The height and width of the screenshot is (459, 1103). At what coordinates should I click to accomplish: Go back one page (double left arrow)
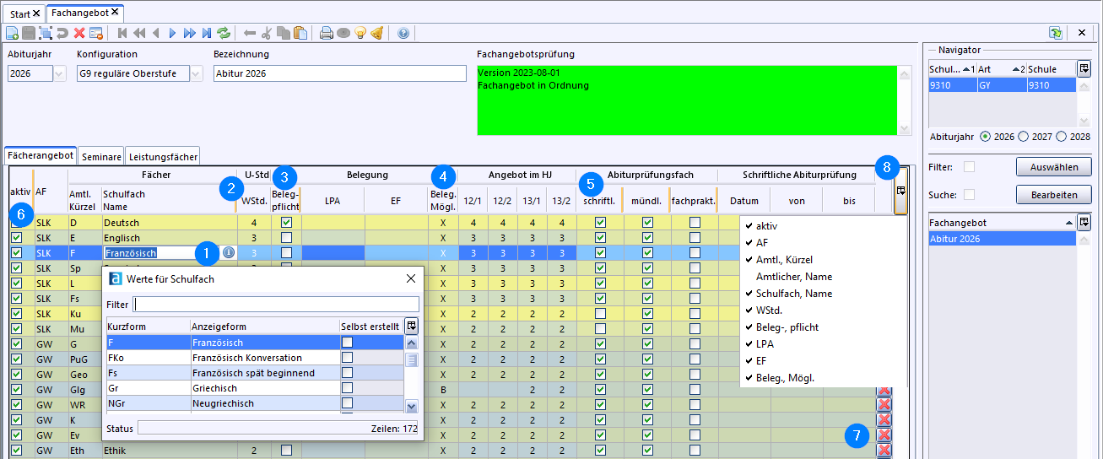(139, 33)
